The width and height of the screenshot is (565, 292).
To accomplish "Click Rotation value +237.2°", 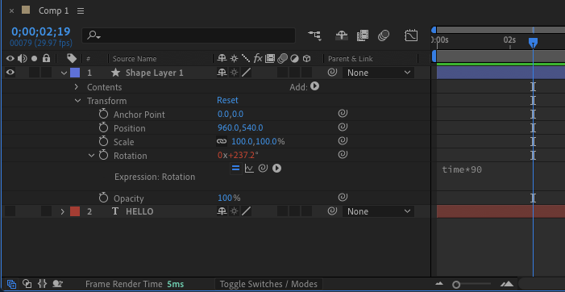I will [243, 156].
